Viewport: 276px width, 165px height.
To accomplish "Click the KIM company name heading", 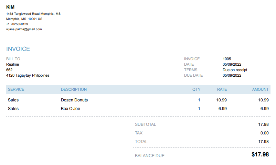I will 10,7.
